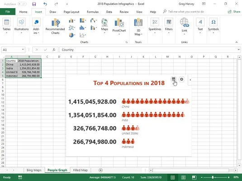
Task: Click the Save icon in title bar
Action: (34, 4)
